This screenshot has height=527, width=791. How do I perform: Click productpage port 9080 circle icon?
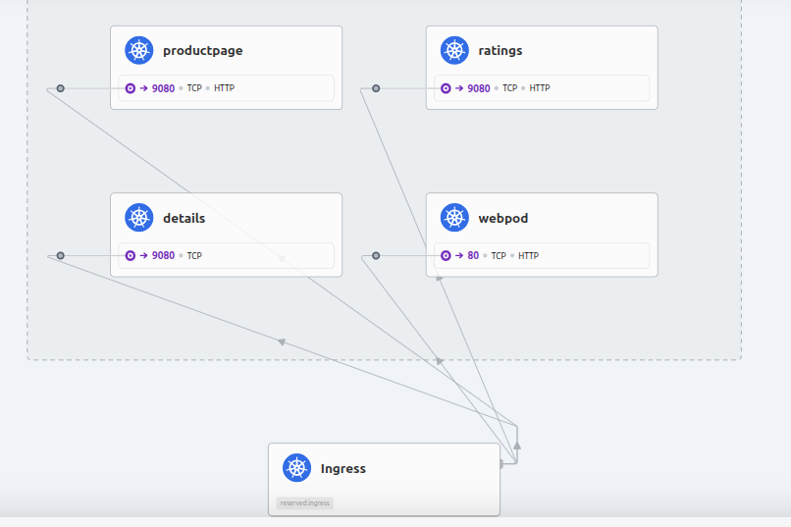[131, 88]
